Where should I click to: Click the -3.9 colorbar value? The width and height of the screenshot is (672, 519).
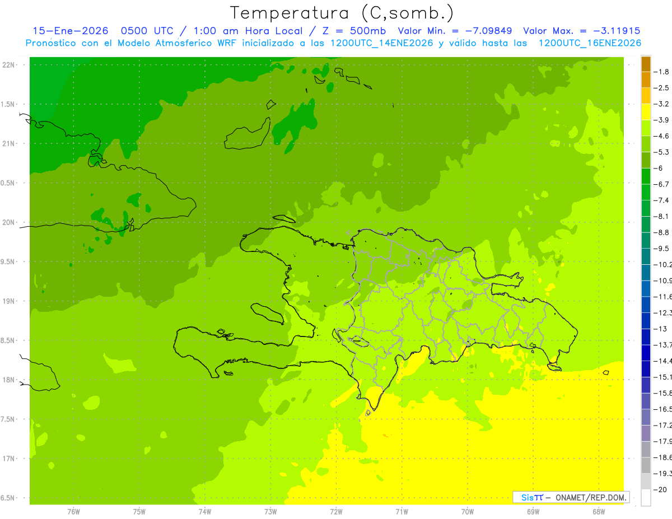(x=662, y=120)
